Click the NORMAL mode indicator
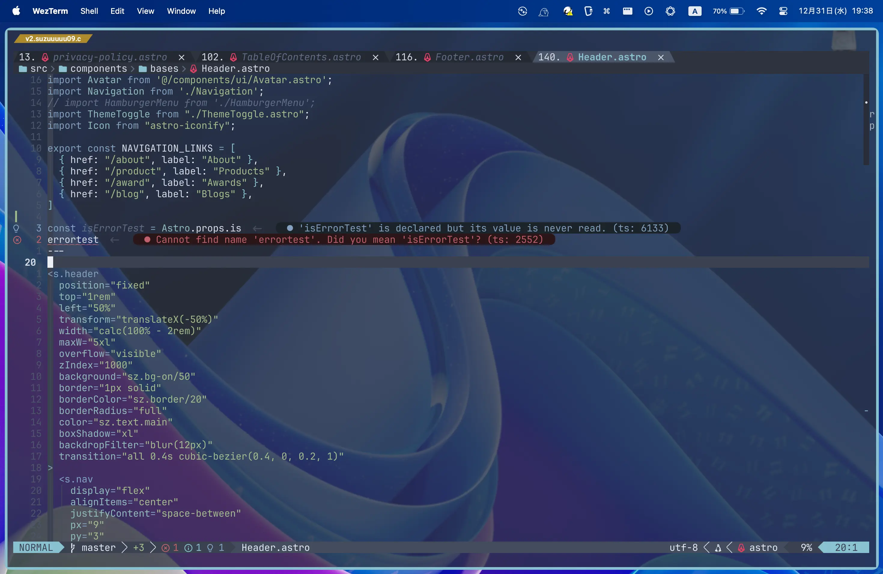This screenshot has height=574, width=883. coord(36,548)
